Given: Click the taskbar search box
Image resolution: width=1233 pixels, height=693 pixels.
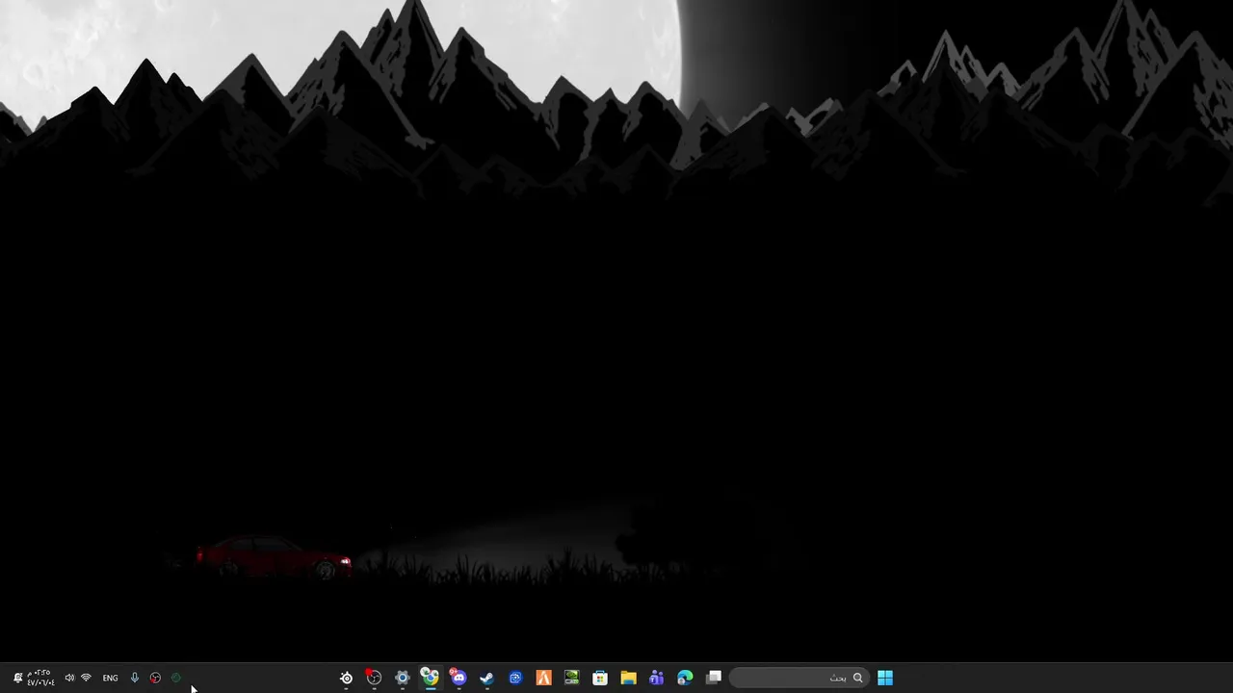Looking at the screenshot, I should [x=800, y=678].
